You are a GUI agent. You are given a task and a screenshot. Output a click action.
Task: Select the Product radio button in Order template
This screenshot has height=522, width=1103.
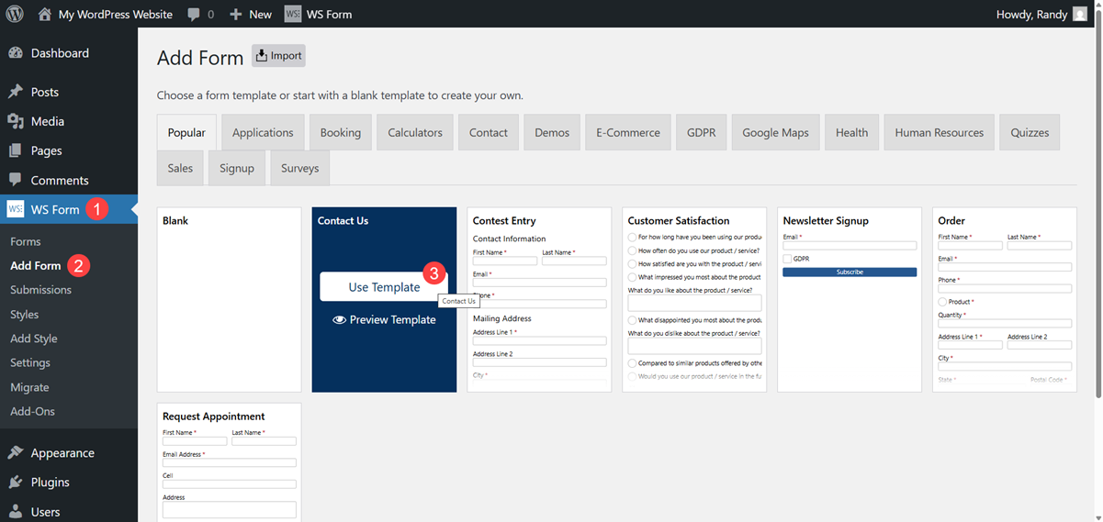click(x=942, y=302)
